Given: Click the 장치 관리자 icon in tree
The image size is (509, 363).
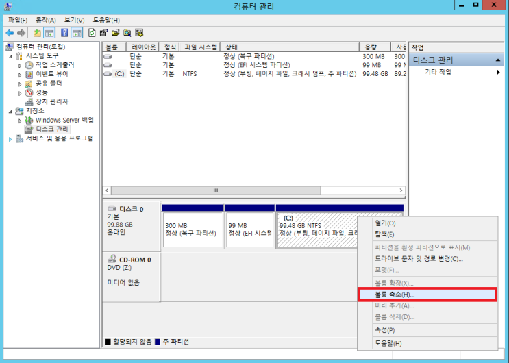Looking at the screenshot, I should (29, 102).
